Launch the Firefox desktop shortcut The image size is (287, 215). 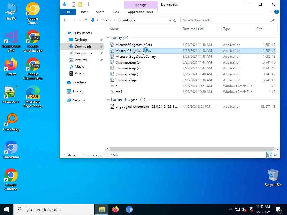click(11, 67)
